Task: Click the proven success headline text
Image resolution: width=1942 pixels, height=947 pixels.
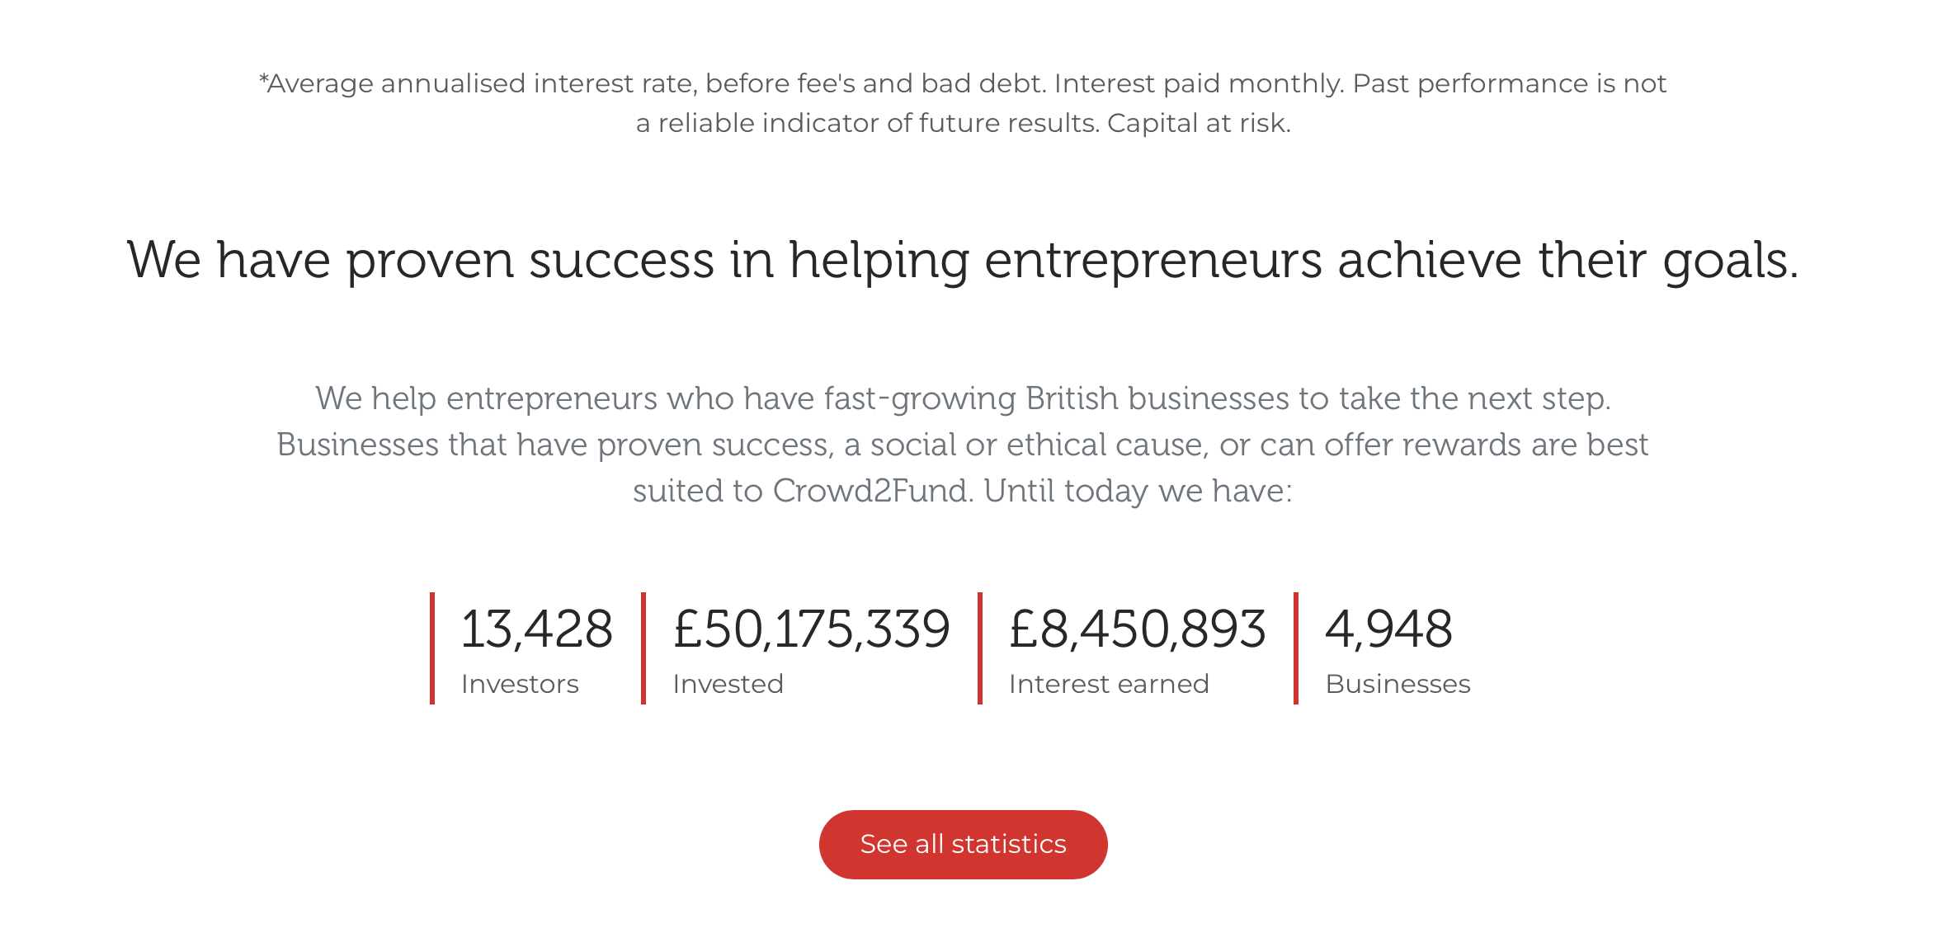Action: (x=963, y=261)
